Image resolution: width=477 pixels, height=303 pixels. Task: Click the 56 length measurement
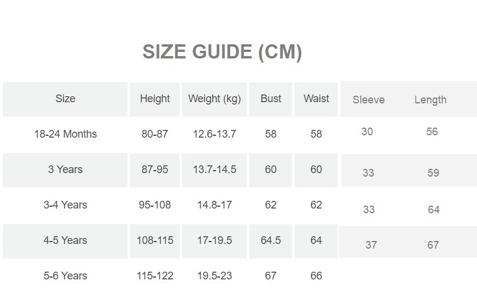[x=432, y=132]
